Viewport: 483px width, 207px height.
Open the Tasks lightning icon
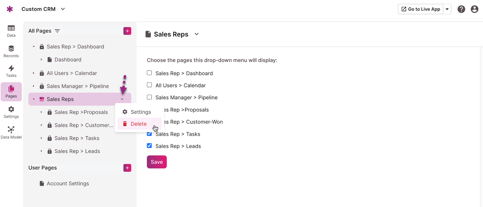click(11, 71)
